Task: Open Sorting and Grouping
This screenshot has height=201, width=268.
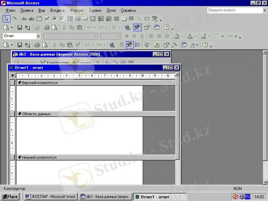Action: tap(137, 45)
